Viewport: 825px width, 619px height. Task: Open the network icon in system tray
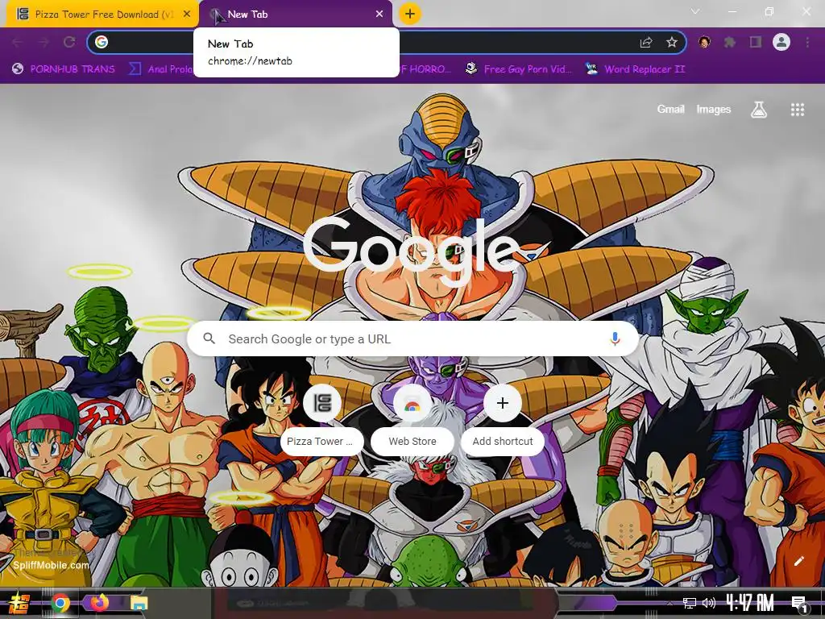[x=689, y=603]
